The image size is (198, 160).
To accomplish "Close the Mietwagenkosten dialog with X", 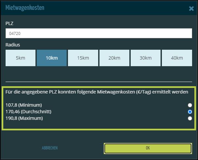I will pyautogui.click(x=191, y=9).
